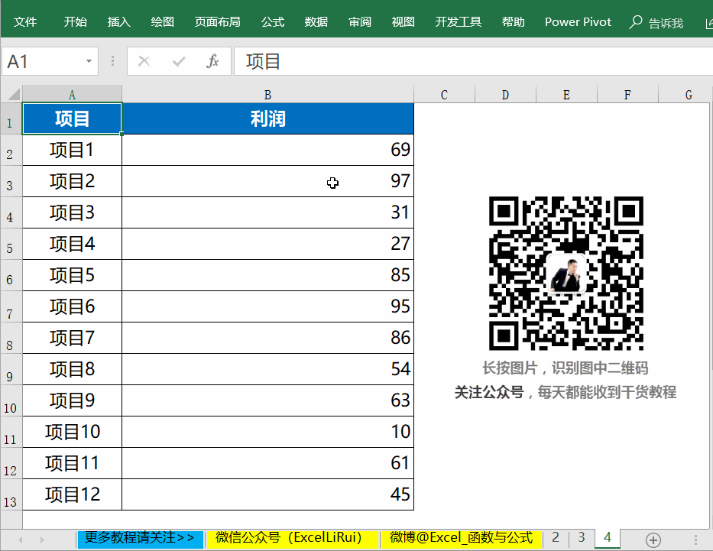Select profit value 97
Image resolution: width=713 pixels, height=551 pixels.
tap(267, 181)
